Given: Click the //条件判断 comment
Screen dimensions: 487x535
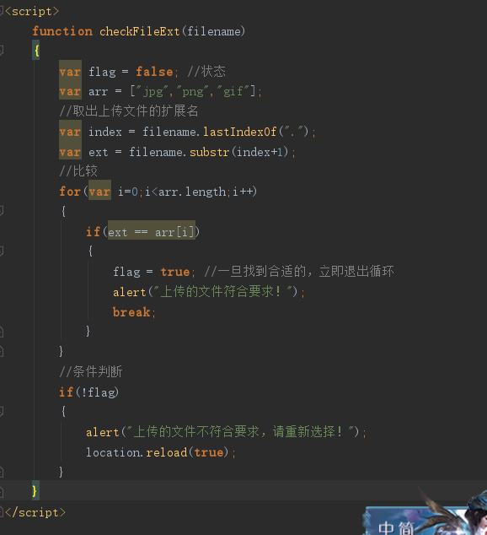Looking at the screenshot, I should (91, 371).
